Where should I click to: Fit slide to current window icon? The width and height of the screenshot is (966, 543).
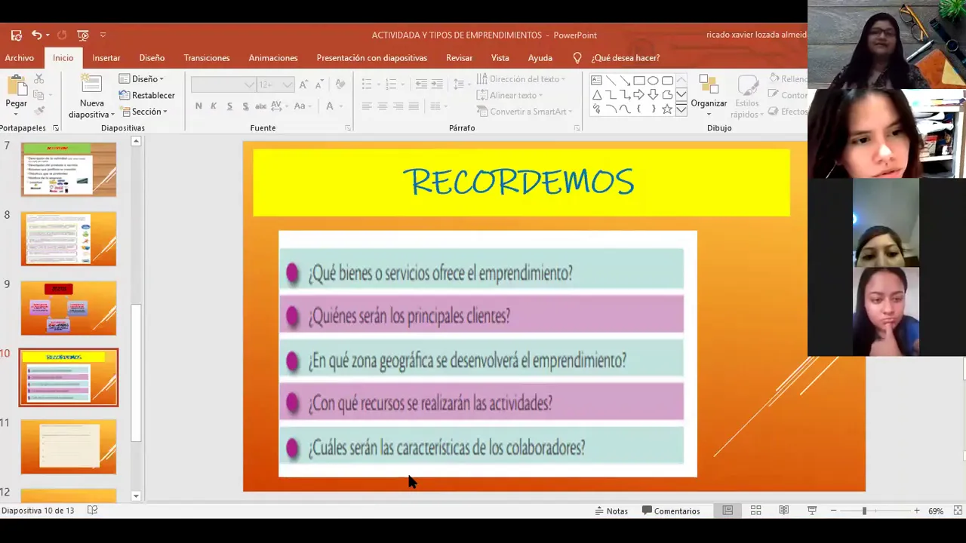959,511
